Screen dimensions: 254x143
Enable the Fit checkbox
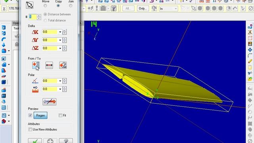point(60,115)
